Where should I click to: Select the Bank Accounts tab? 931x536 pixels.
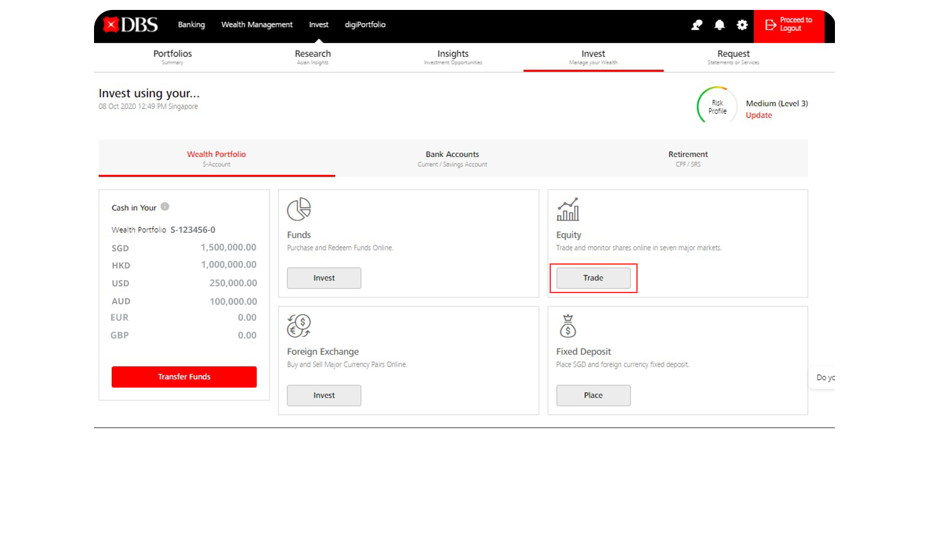(452, 159)
